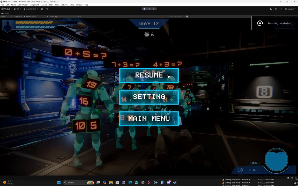Open Unity cloud services icon

271,9
